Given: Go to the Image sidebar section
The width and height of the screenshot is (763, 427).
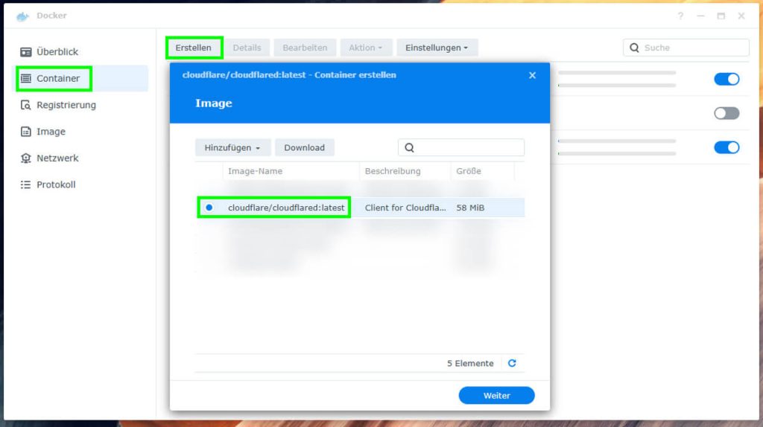Looking at the screenshot, I should (x=80, y=132).
